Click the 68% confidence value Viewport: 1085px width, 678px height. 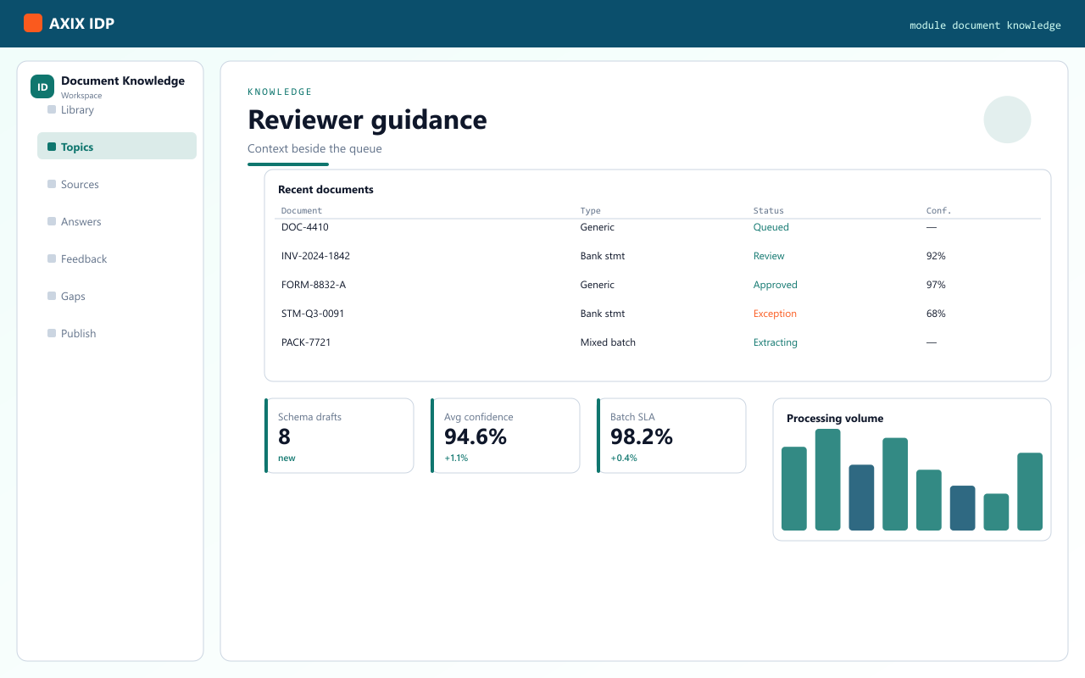pos(936,314)
